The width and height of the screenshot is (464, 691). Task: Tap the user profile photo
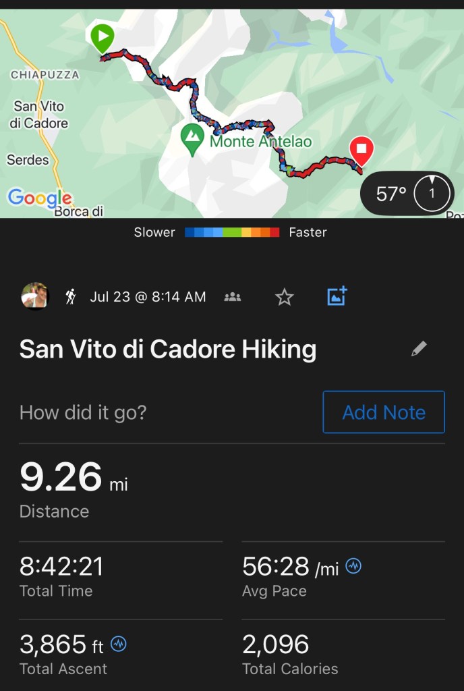pos(34,296)
